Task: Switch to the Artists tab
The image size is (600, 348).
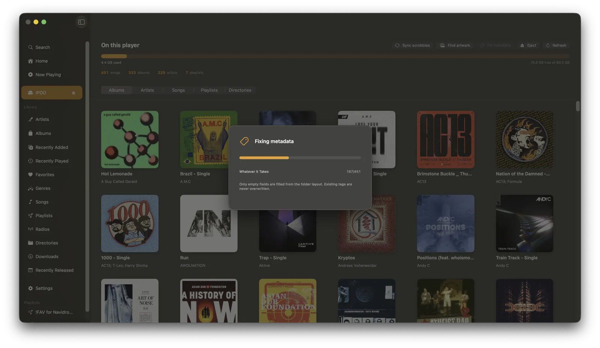Action: (147, 90)
